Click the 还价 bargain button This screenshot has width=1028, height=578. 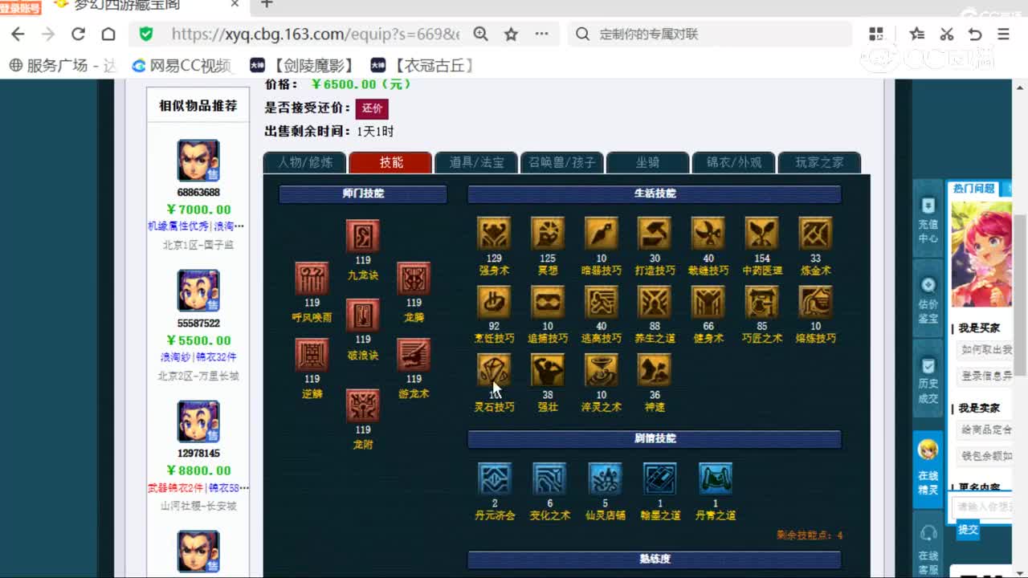tap(371, 108)
